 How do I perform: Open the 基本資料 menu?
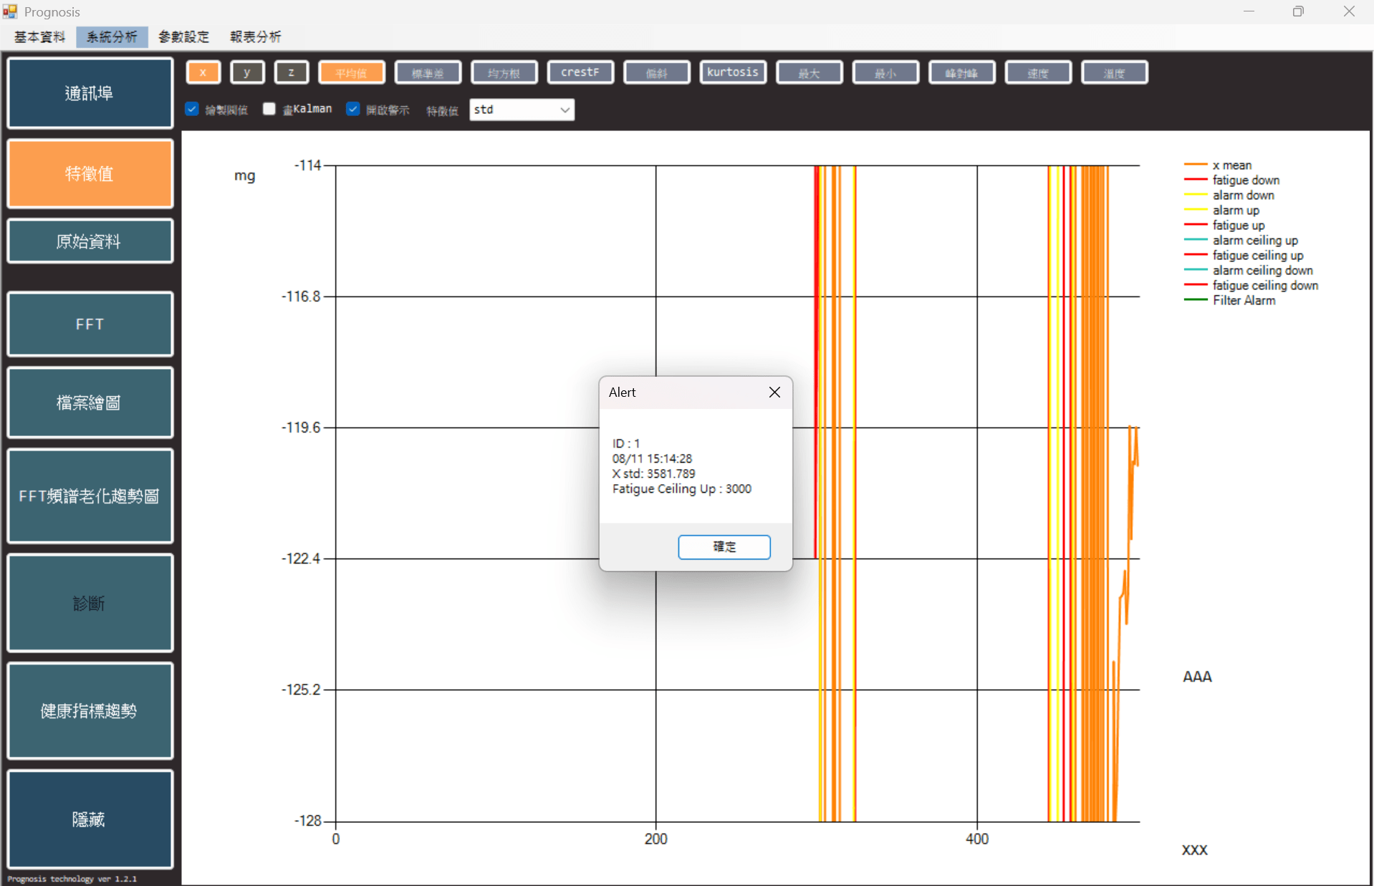pos(39,37)
